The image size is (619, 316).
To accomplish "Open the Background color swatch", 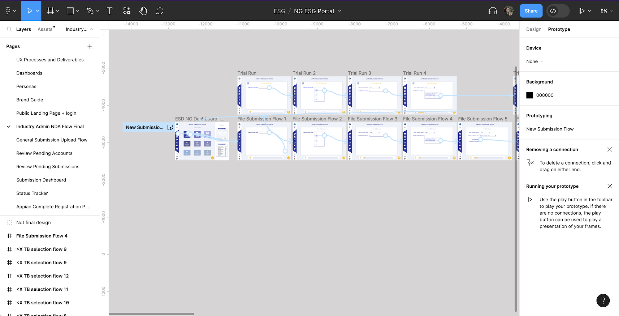I will [x=530, y=95].
